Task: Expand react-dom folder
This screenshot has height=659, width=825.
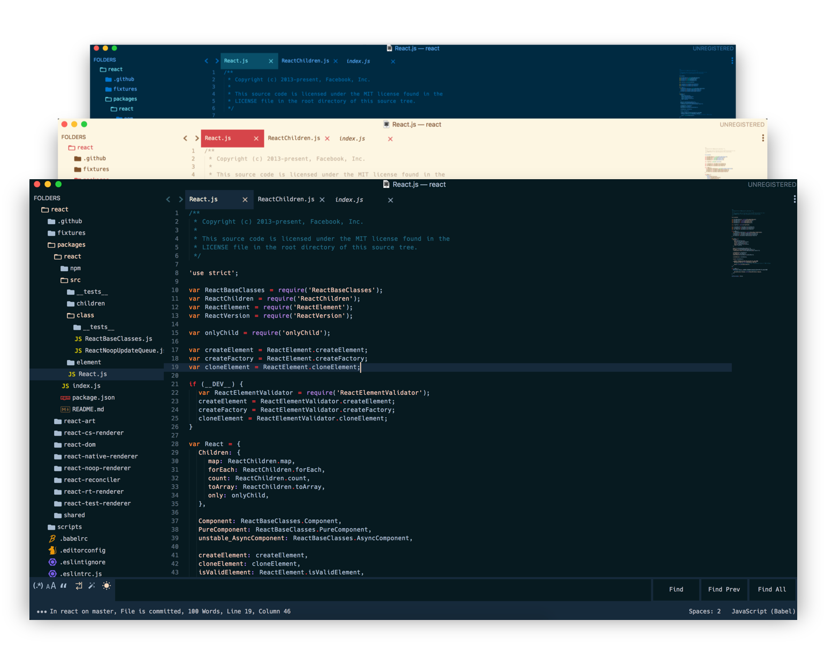Action: 75,445
